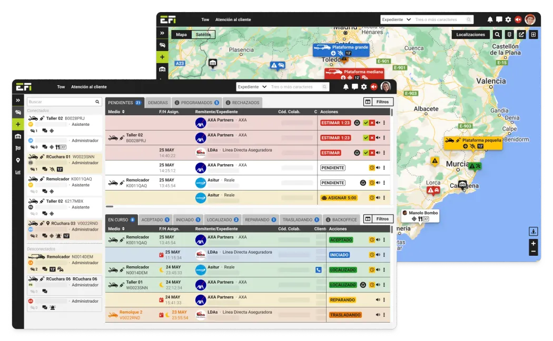This screenshot has width=553, height=341.
Task: Click the bell alert icon on ESTIMAR 1:23 row
Action: point(357,123)
